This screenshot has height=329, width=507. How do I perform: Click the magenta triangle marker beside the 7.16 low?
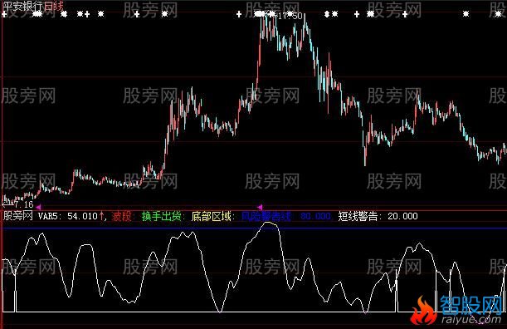[38, 206]
